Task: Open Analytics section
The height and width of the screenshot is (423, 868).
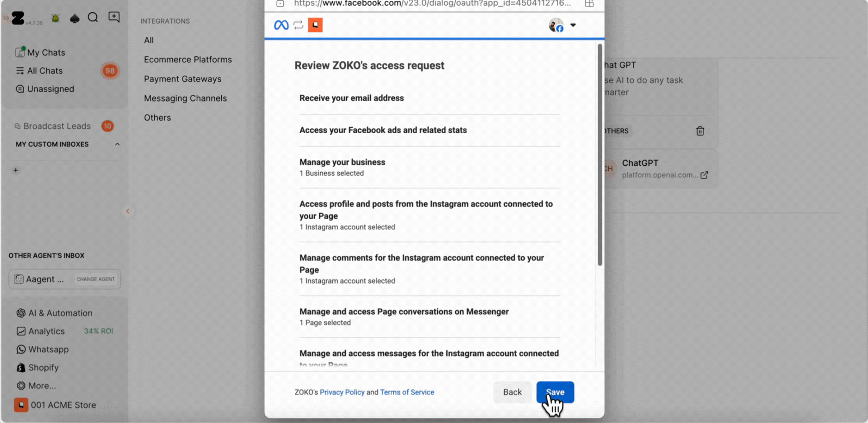Action: tap(46, 331)
